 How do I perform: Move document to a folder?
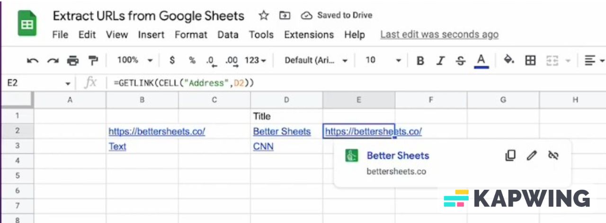click(x=285, y=16)
